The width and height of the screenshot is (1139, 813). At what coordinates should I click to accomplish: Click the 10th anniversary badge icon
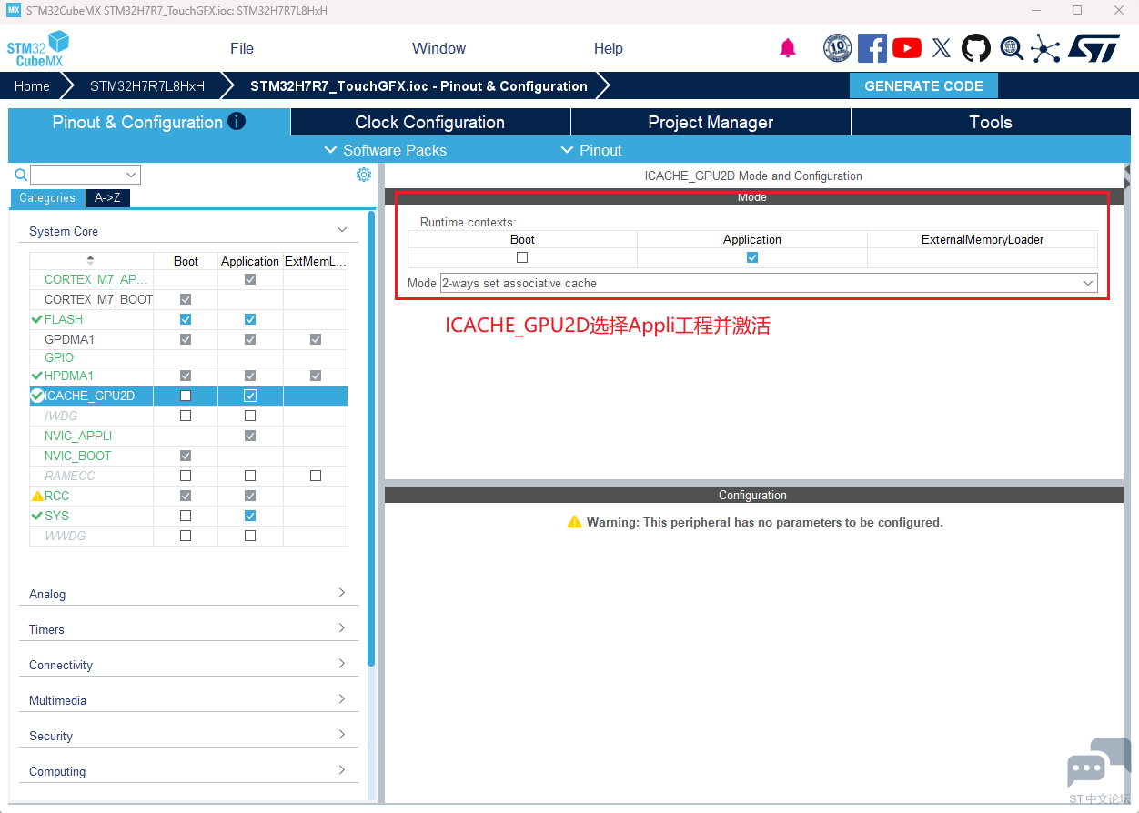(837, 48)
